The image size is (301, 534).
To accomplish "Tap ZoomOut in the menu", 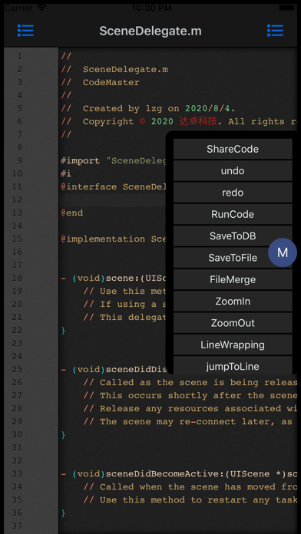I will [x=233, y=323].
